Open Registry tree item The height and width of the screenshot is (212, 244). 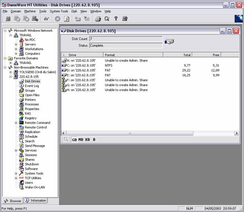click(31, 118)
